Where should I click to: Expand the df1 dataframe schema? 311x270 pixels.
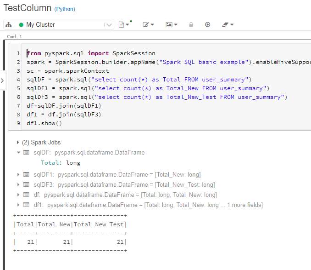(18, 205)
